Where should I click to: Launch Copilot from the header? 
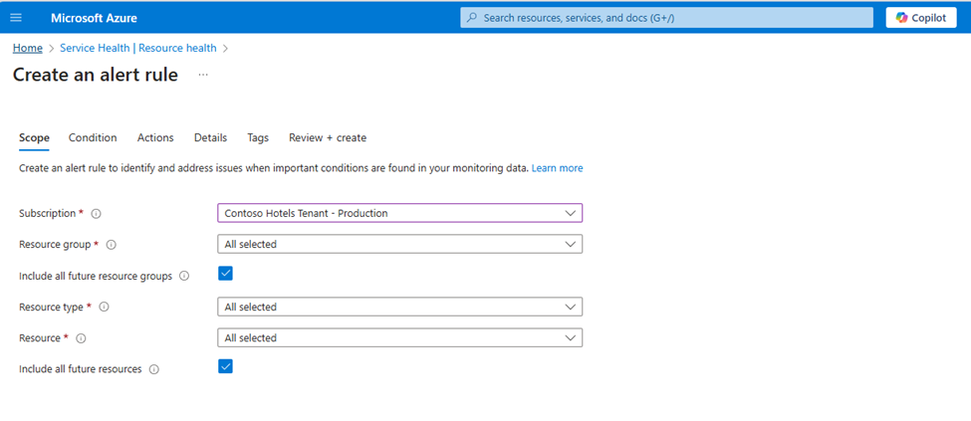pos(920,18)
